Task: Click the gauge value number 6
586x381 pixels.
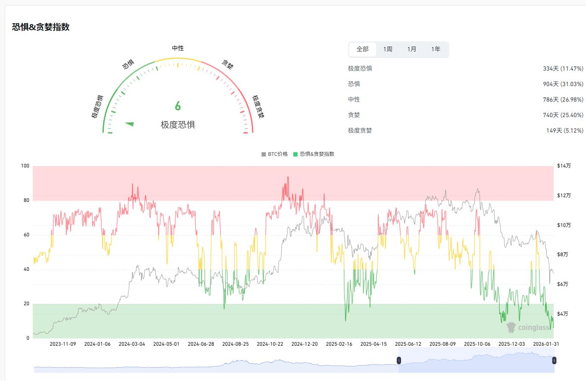Action: 178,106
